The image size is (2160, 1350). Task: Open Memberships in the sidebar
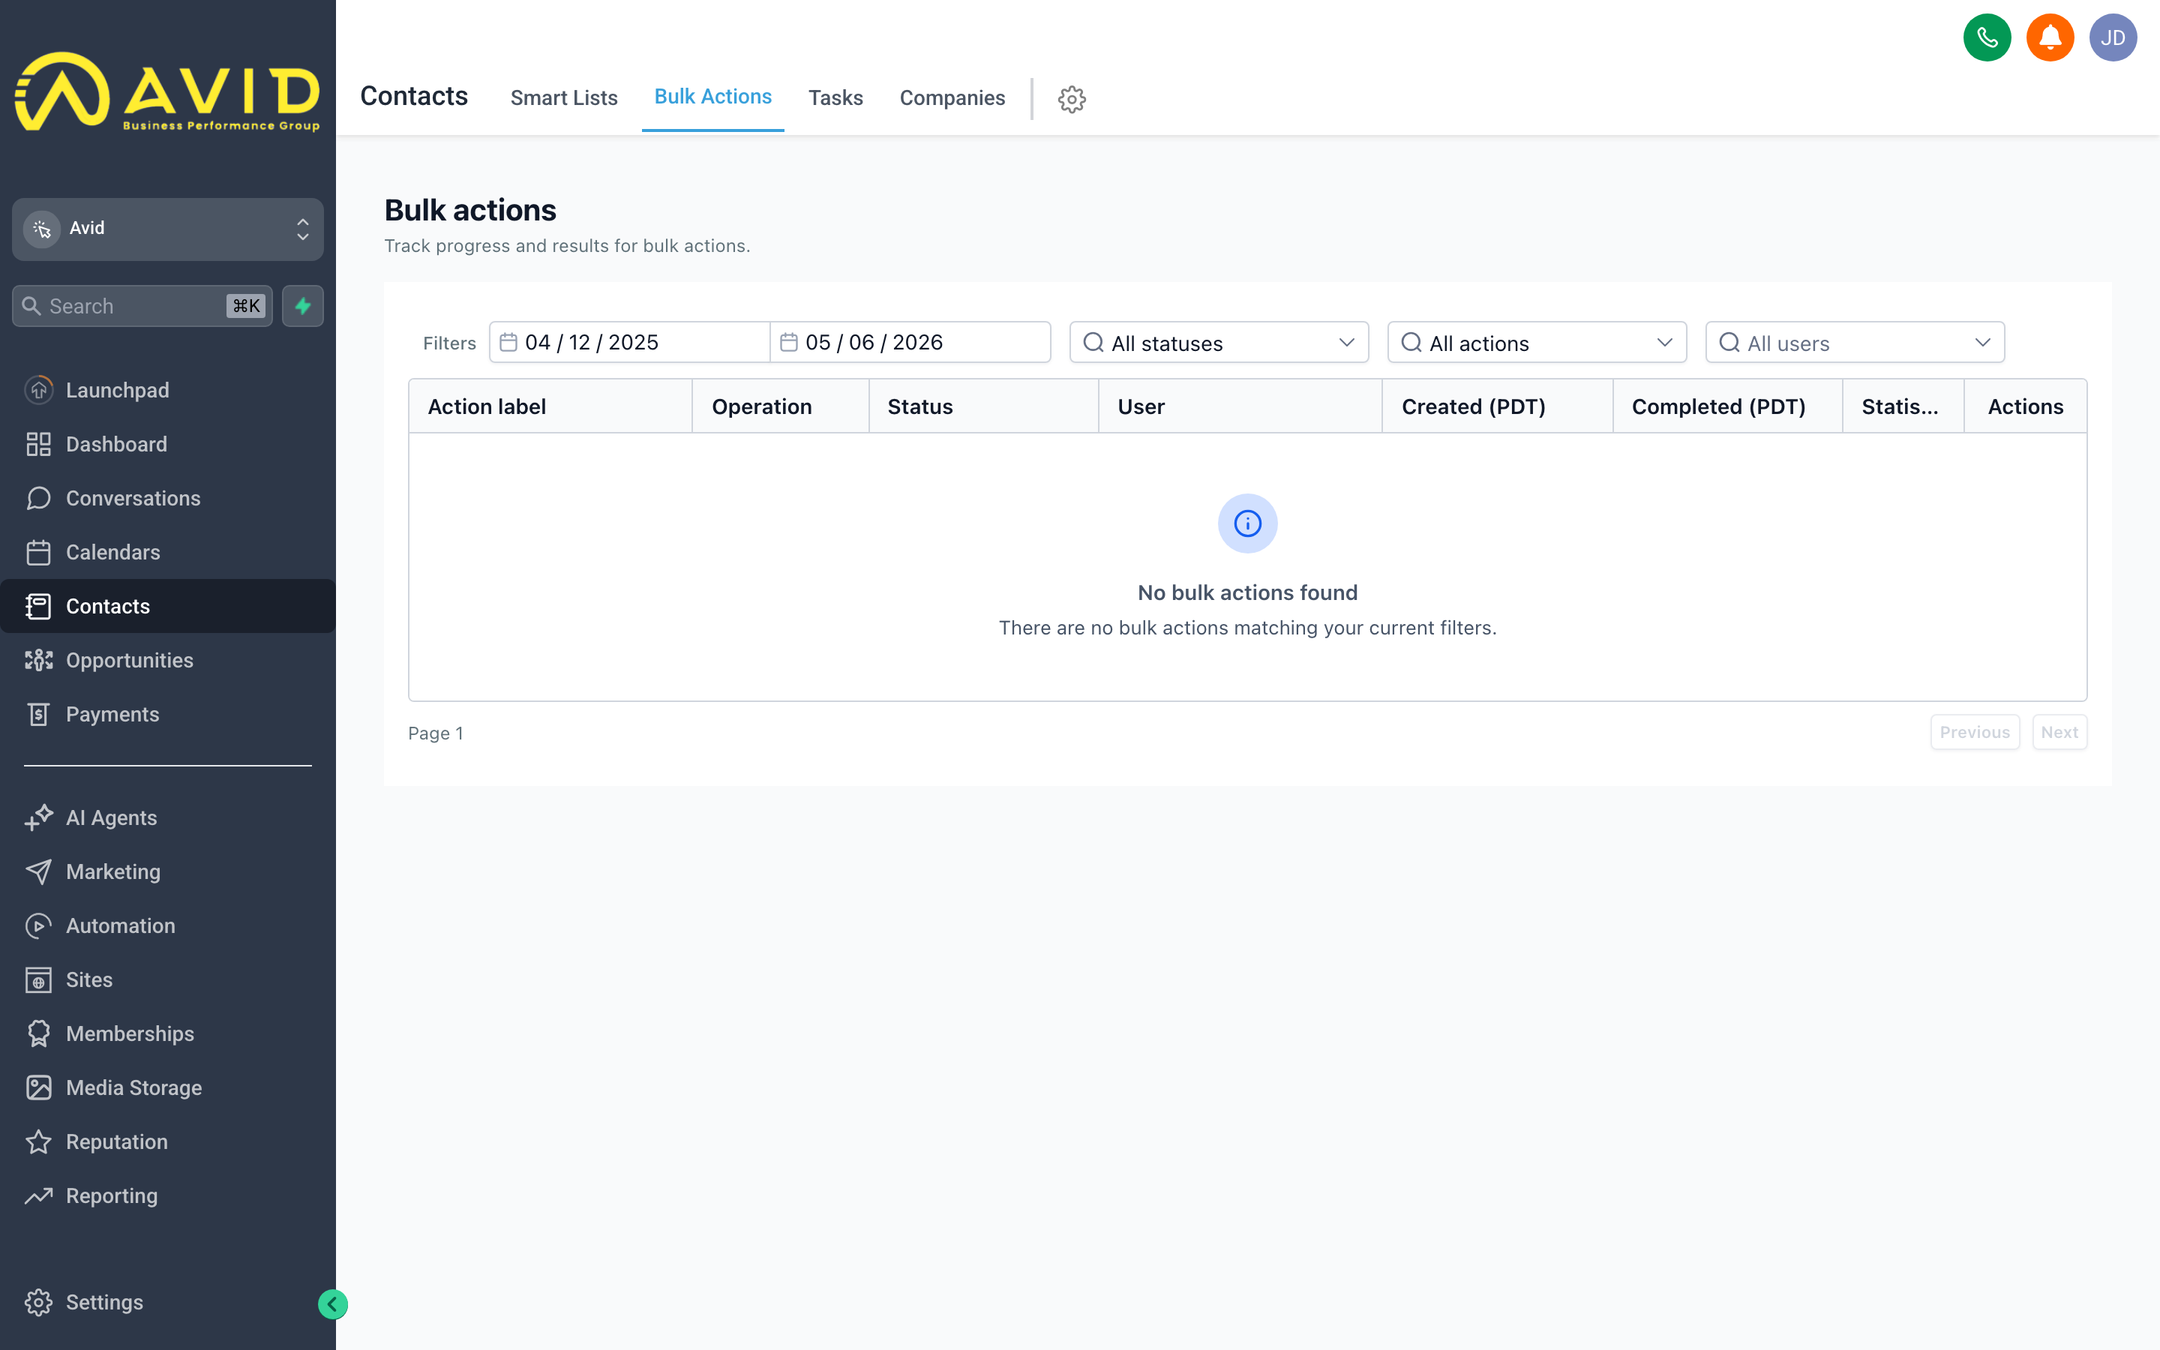(x=168, y=1034)
